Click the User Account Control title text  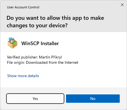click(23, 7)
